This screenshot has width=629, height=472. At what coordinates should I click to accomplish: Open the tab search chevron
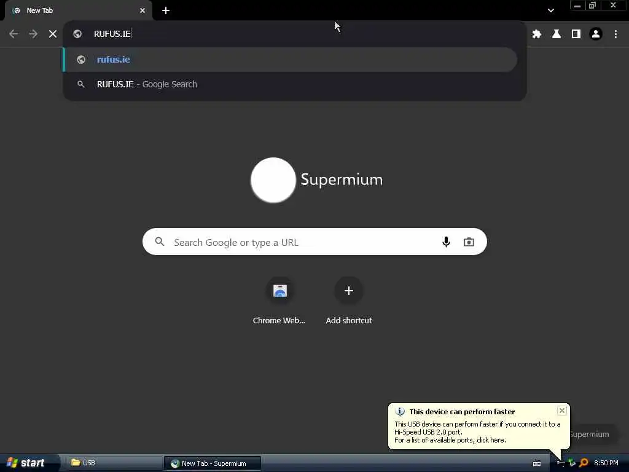(551, 11)
